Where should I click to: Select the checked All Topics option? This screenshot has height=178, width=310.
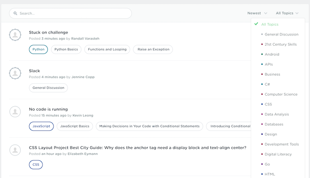(x=270, y=24)
